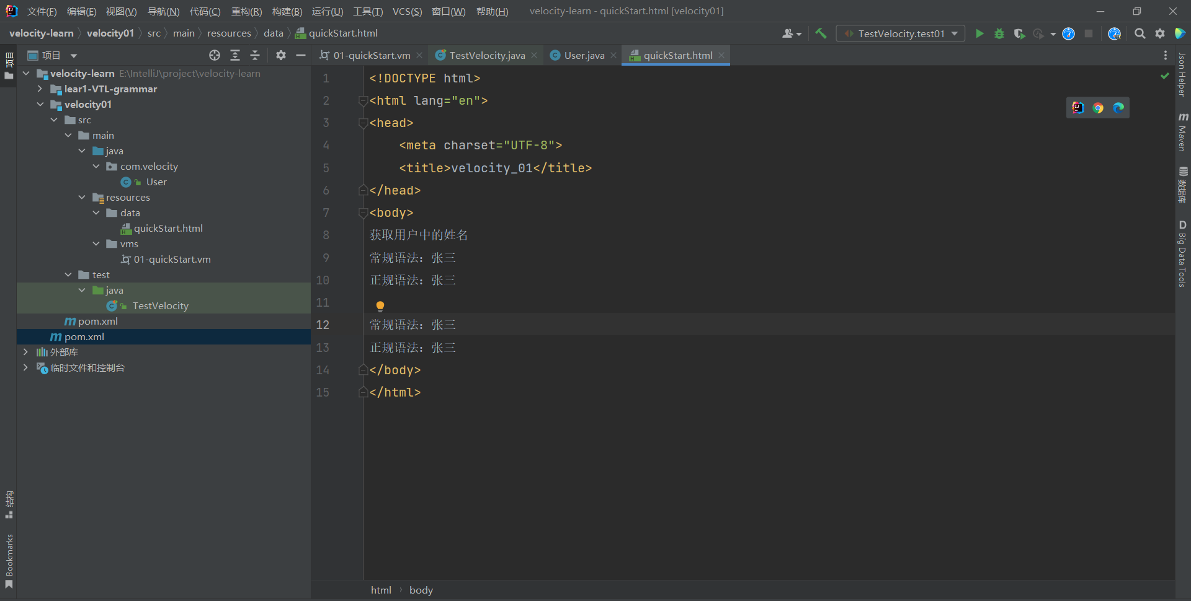Expand all icon in project panel header
The width and height of the screenshot is (1191, 601).
(x=235, y=55)
